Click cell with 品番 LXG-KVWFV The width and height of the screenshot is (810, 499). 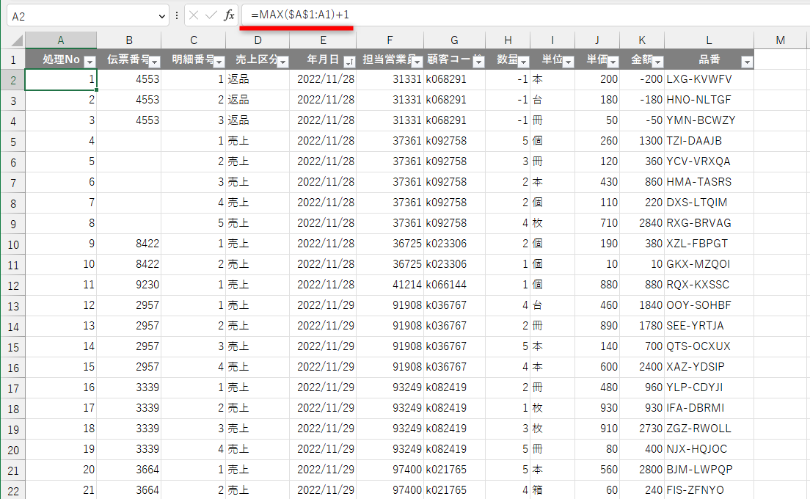pos(709,79)
